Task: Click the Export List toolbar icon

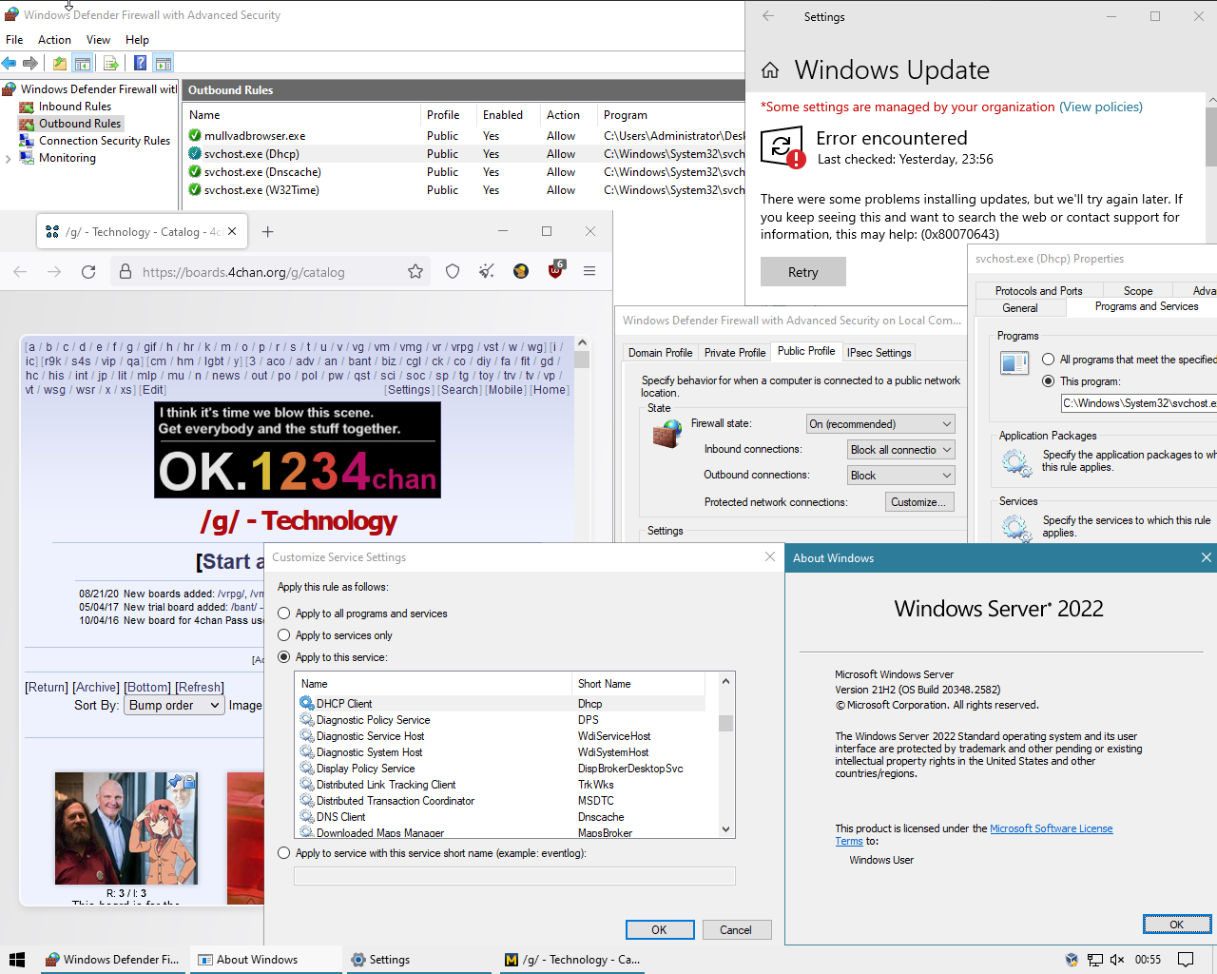Action: (x=111, y=63)
